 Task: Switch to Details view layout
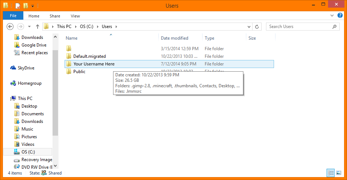pos(331,173)
